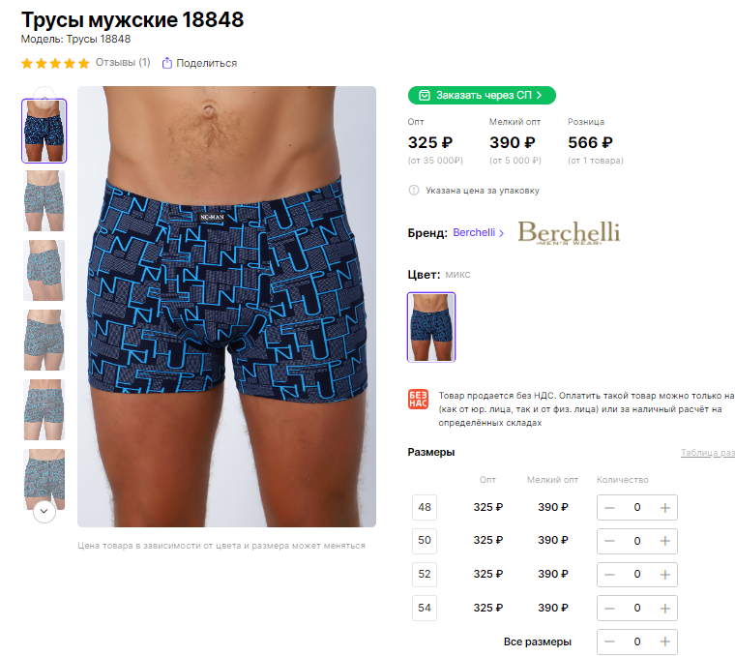Open the Отзывы (1) reviews link
The height and width of the screenshot is (656, 735).
123,62
